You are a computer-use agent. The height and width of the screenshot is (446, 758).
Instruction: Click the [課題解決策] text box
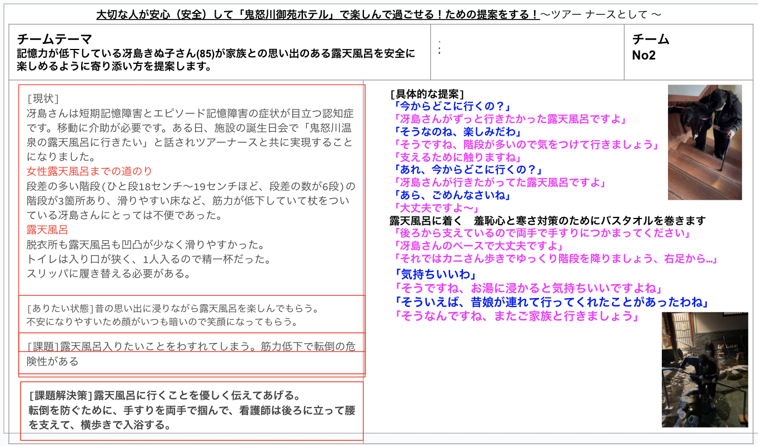point(192,410)
